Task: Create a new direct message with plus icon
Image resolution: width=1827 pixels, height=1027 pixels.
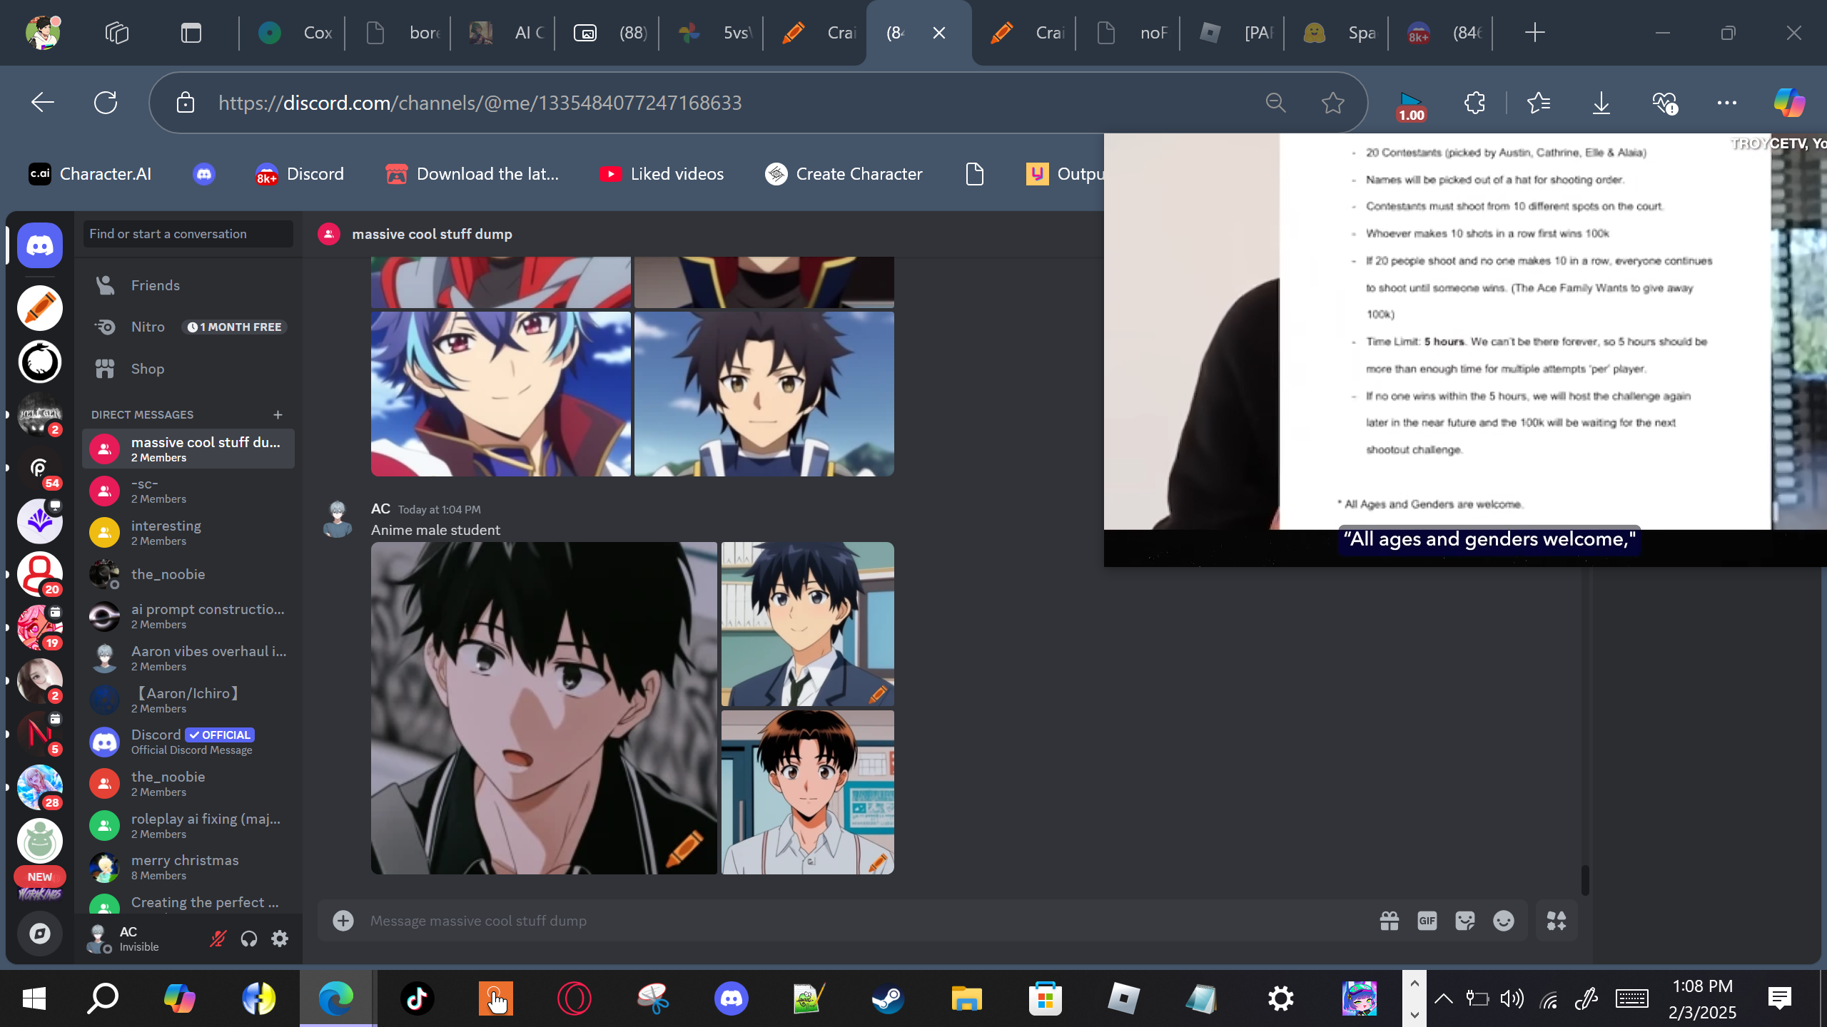Action: 278,414
